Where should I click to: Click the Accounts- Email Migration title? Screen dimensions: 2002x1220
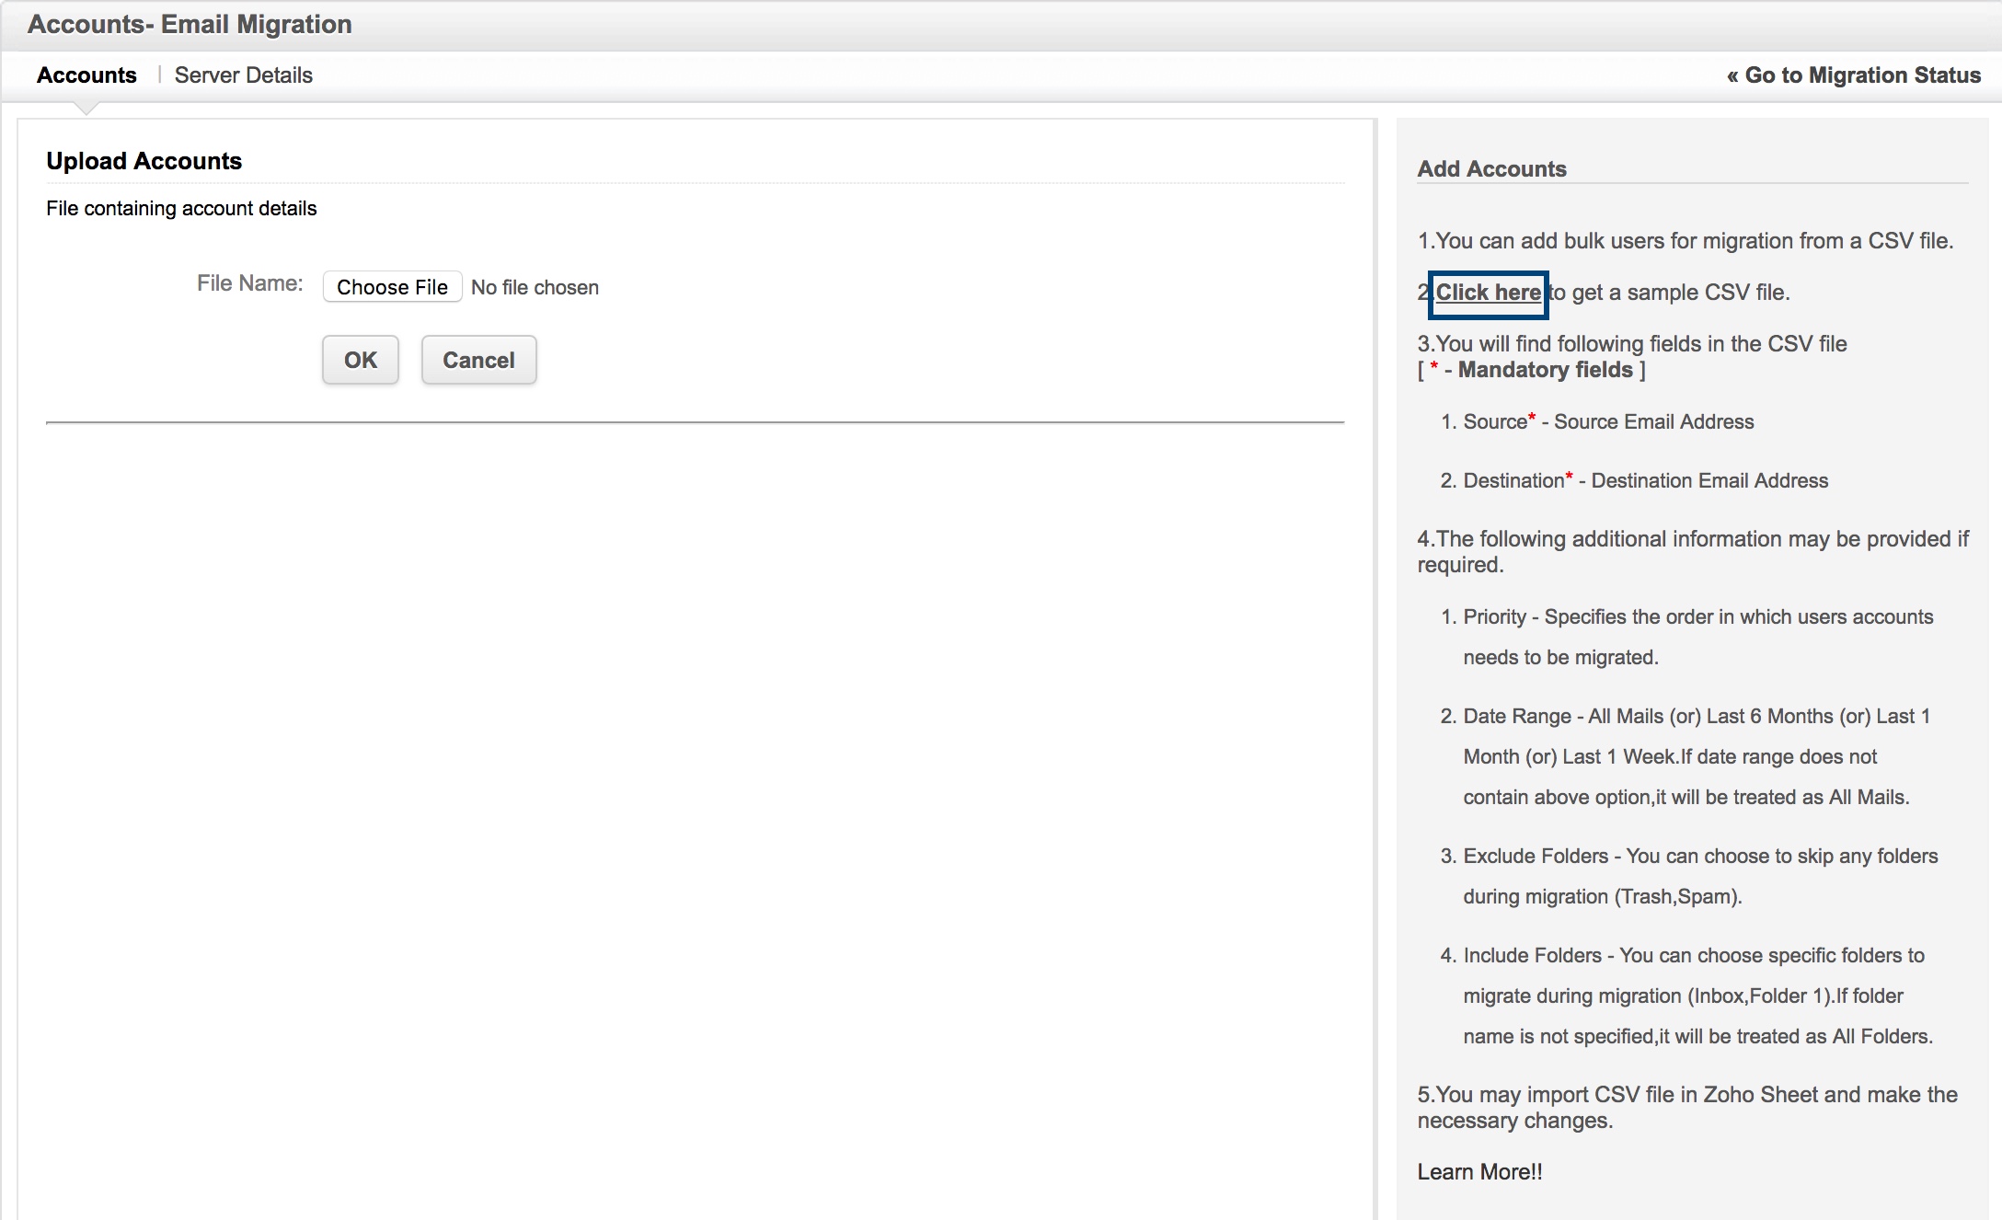pos(190,24)
